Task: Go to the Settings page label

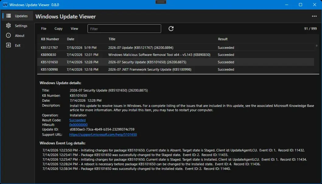Action: pyautogui.click(x=21, y=26)
